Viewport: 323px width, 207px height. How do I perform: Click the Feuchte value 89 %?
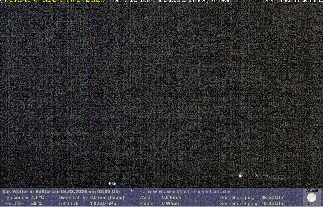pyautogui.click(x=36, y=204)
